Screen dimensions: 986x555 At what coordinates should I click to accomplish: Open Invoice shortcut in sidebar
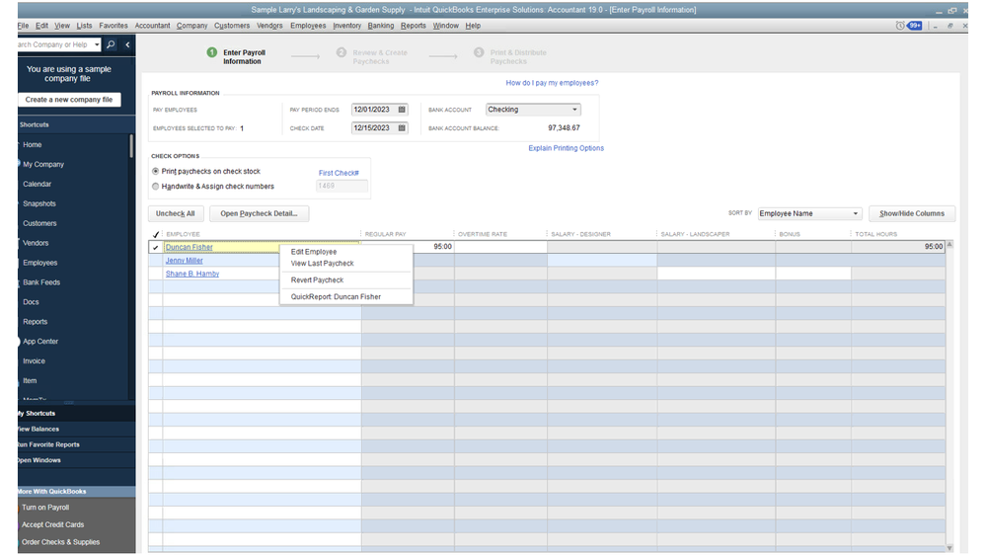pos(34,361)
